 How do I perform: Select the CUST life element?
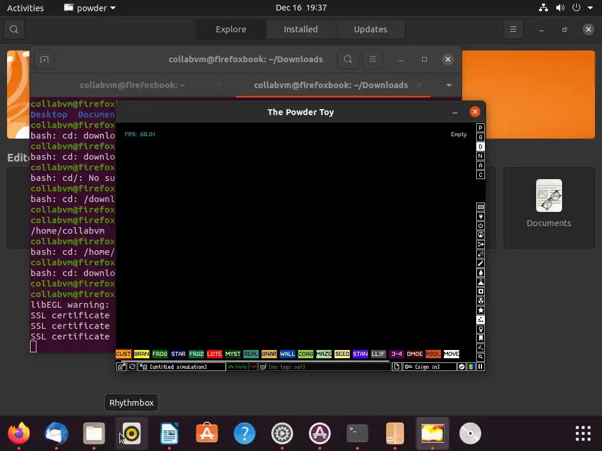(x=123, y=354)
